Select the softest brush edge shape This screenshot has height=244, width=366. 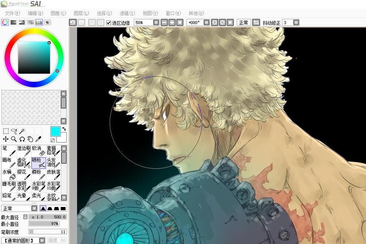point(43,208)
